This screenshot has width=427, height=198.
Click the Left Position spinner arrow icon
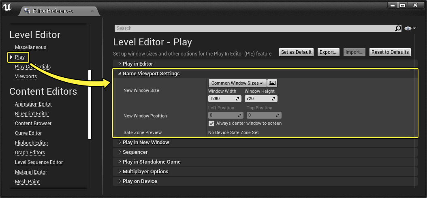click(240, 115)
